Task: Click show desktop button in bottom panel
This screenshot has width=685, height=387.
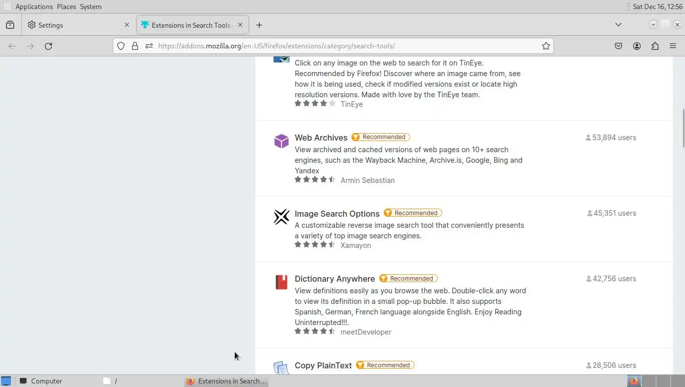Action: point(6,381)
